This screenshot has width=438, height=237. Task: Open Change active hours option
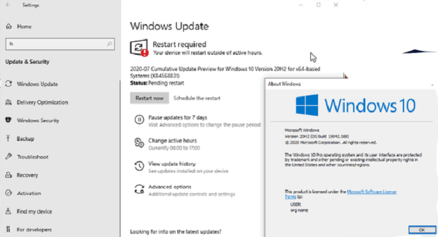[172, 141]
